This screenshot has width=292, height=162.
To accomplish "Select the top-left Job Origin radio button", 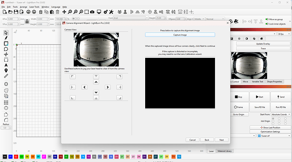I will tap(273, 119).
